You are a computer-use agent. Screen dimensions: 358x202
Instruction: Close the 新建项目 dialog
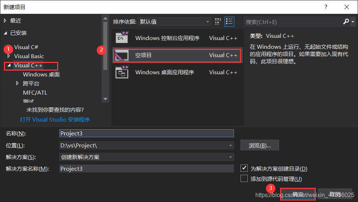347,7
